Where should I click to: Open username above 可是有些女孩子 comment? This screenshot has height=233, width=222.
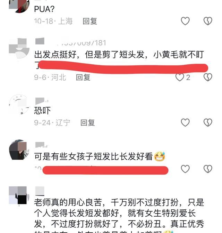click(42, 145)
